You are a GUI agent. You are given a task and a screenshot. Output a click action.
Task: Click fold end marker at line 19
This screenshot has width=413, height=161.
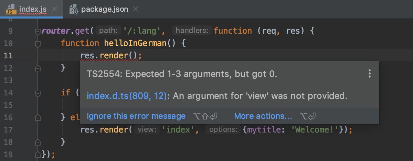(x=38, y=154)
